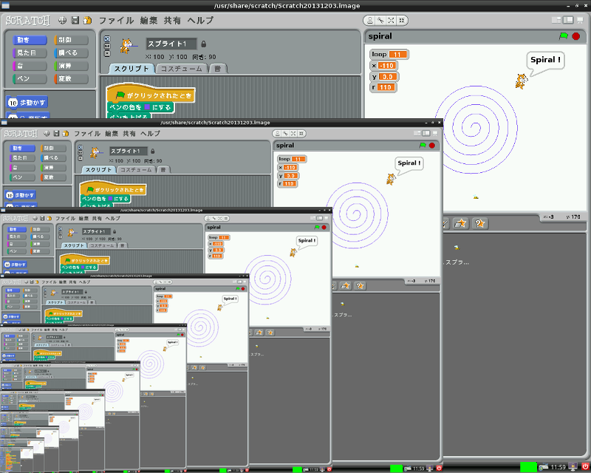
Task: Click the green flag above largest spiral stage
Action: coord(564,36)
